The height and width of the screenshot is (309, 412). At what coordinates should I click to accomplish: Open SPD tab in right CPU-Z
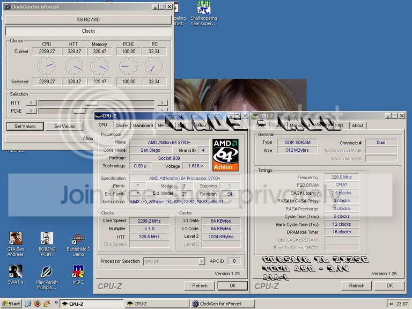(339, 126)
